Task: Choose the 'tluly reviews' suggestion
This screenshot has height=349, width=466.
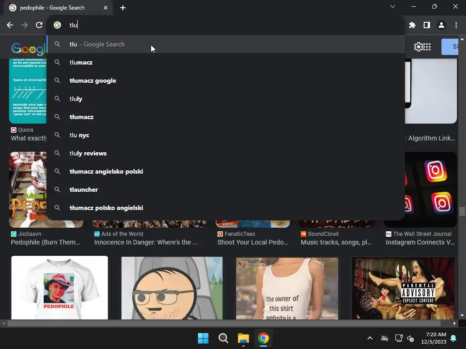Action: pyautogui.click(x=226, y=153)
